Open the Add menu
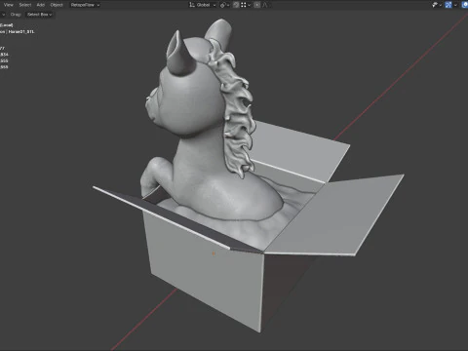The width and height of the screenshot is (468, 351). point(41,5)
